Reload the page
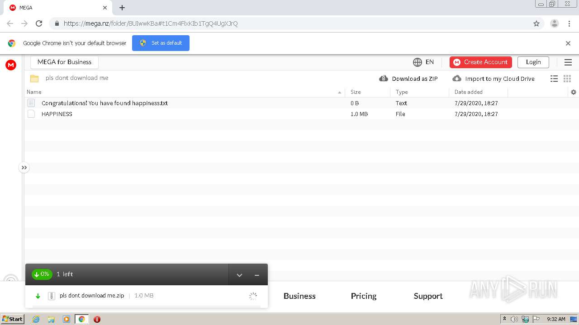This screenshot has width=579, height=325. tap(39, 23)
